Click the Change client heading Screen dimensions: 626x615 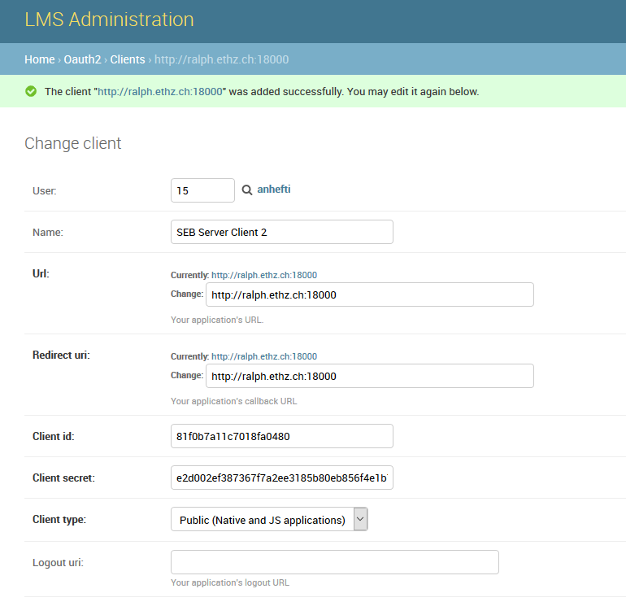pos(73,144)
